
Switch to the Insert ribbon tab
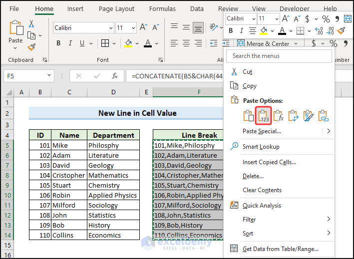(x=75, y=9)
